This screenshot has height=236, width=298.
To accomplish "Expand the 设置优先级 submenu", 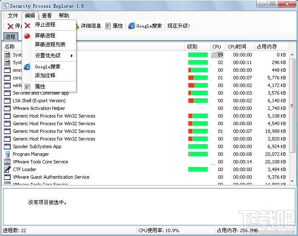I will click(x=49, y=56).
